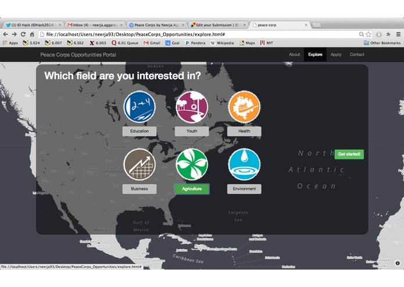This screenshot has width=404, height=287.
Task: Open the 6.502 bookmark
Action: [75, 43]
